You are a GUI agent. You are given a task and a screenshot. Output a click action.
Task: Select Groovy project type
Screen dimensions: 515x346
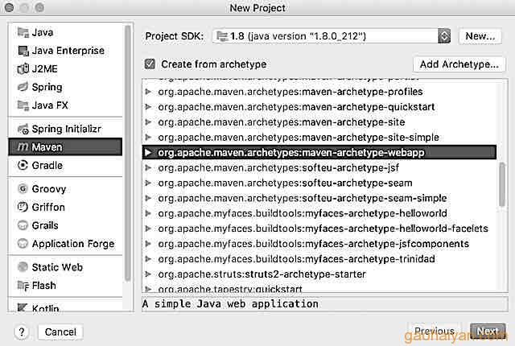click(x=66, y=189)
